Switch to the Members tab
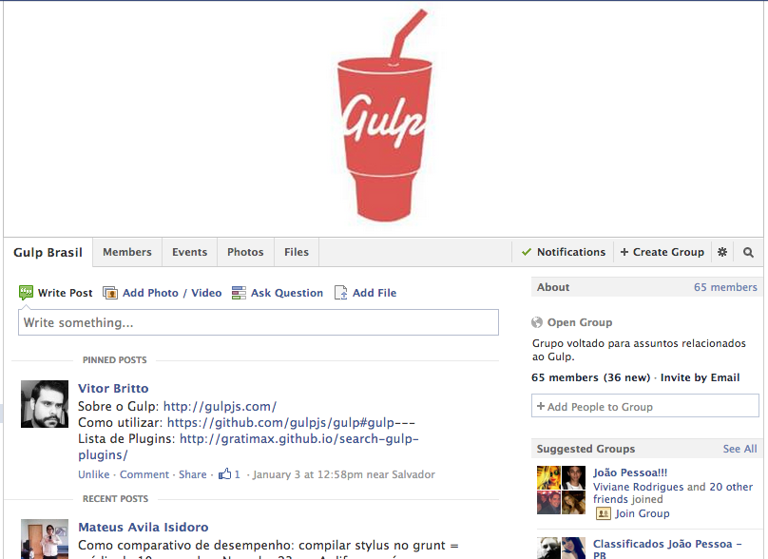 [127, 252]
